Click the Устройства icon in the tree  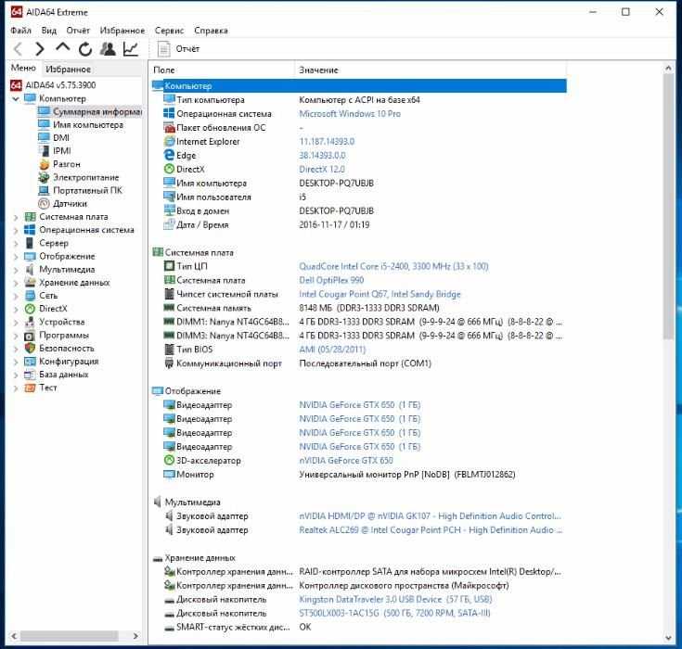coord(30,322)
